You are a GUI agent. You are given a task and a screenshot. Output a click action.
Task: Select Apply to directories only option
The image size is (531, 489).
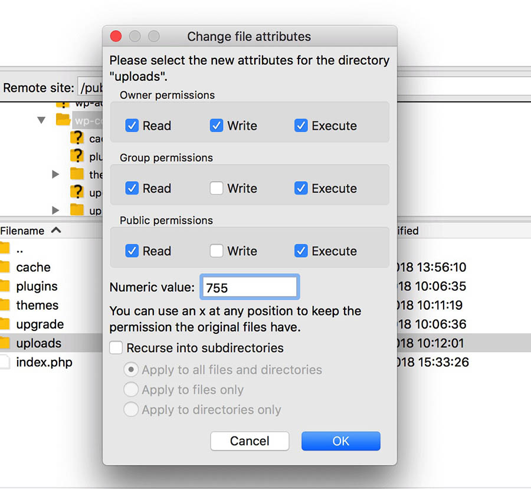(x=131, y=409)
